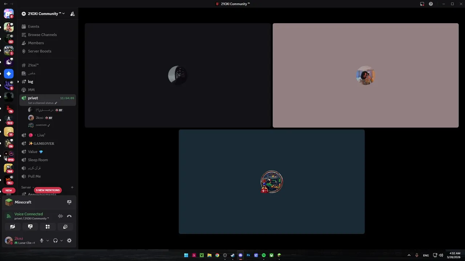Open Steam from the taskbar

232,255
